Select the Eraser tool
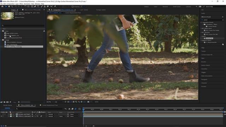 [x=48, y=6]
